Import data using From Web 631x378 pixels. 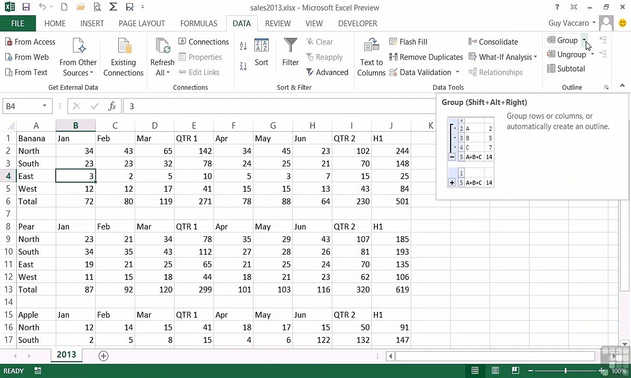(x=27, y=57)
